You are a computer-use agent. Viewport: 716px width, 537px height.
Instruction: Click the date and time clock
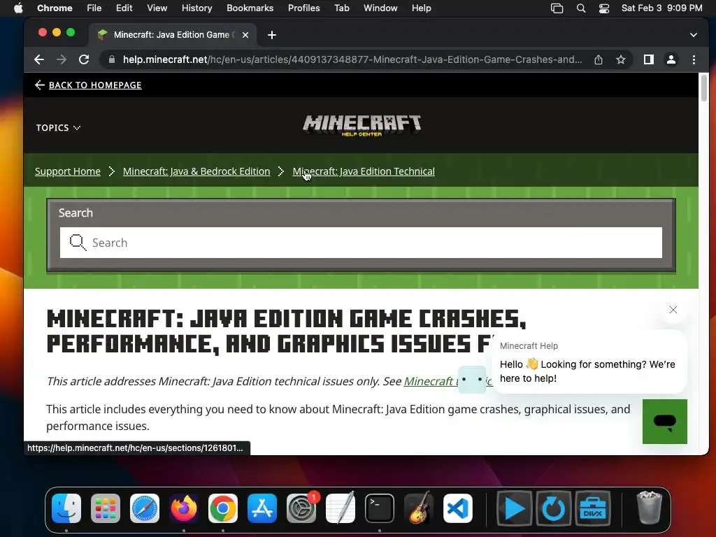(661, 8)
